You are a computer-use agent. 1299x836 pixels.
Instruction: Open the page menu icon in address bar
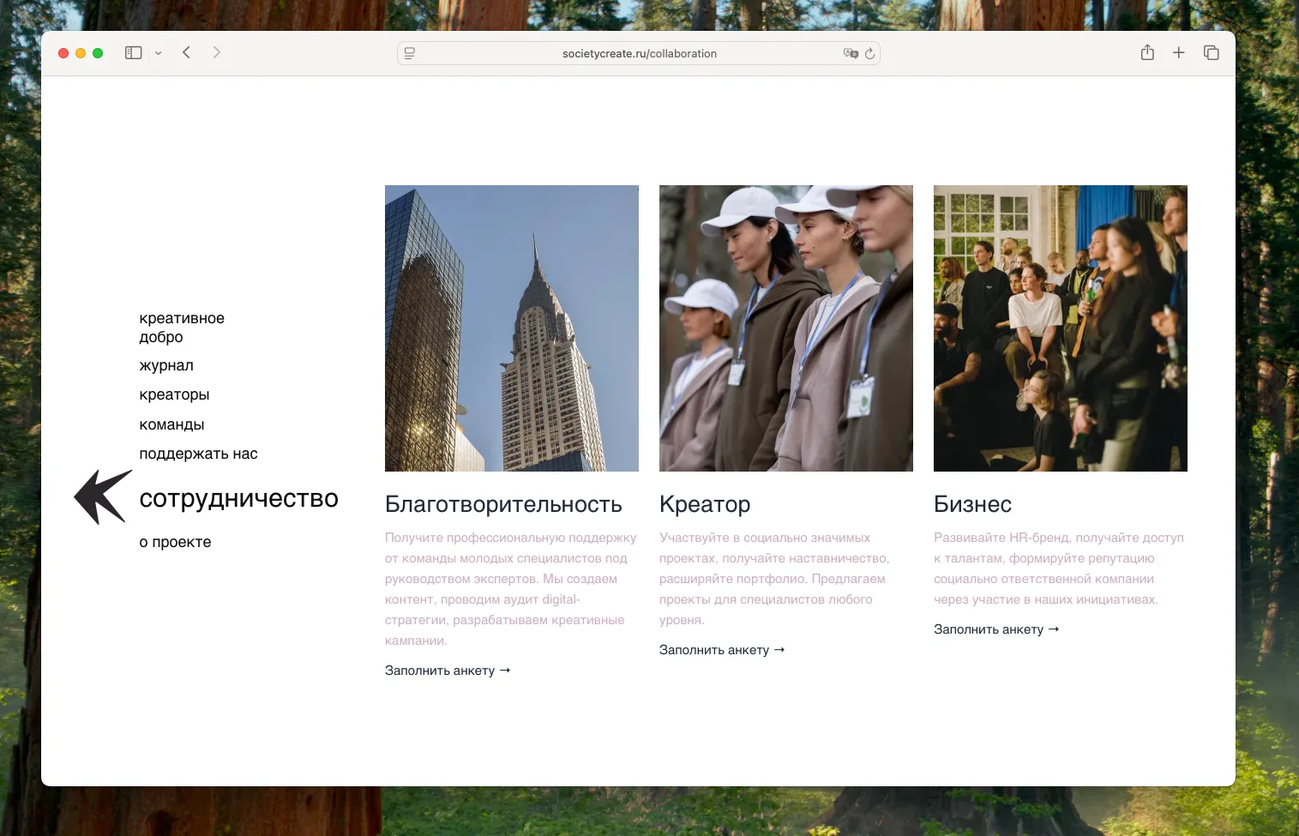[x=410, y=53]
